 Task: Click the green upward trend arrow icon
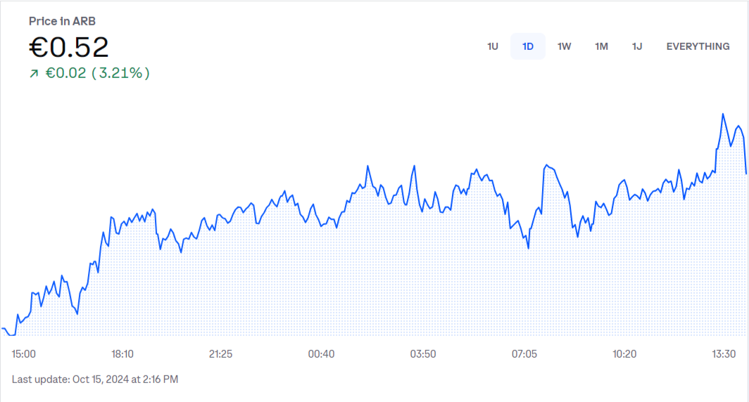[34, 73]
